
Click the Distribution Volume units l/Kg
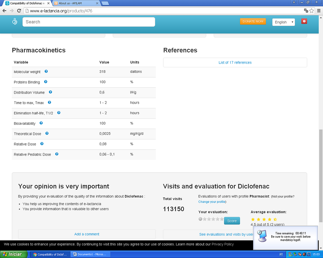(x=133, y=92)
